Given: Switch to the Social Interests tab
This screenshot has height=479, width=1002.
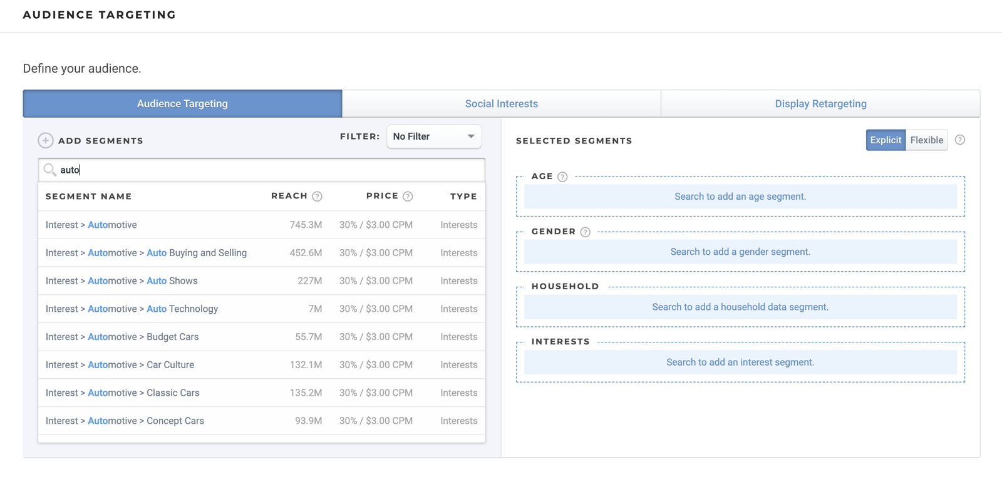Looking at the screenshot, I should (501, 104).
